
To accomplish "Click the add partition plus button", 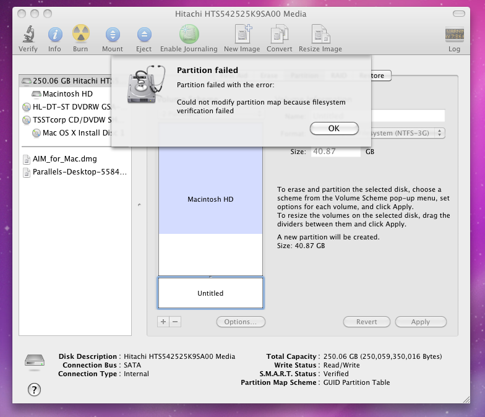I will coord(163,322).
